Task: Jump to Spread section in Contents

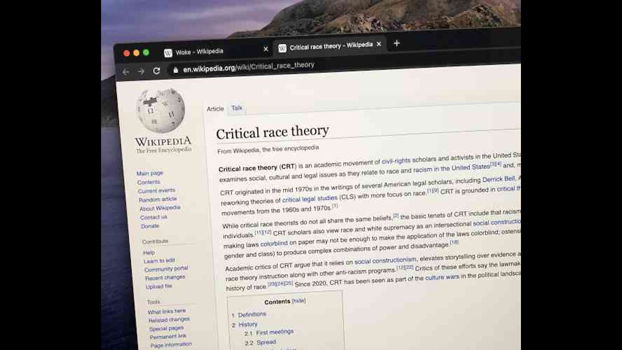Action: [x=266, y=343]
